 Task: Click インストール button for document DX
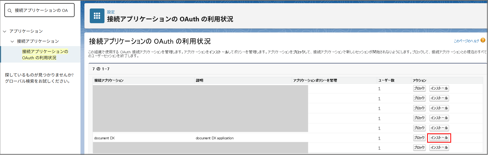439,138
